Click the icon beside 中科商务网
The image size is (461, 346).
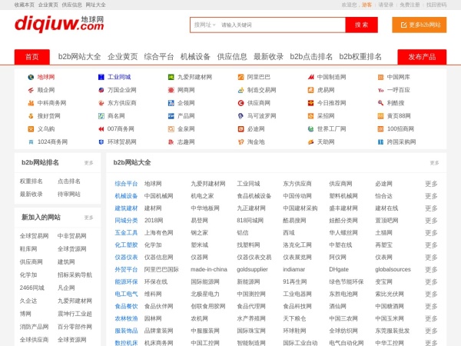click(x=31, y=103)
